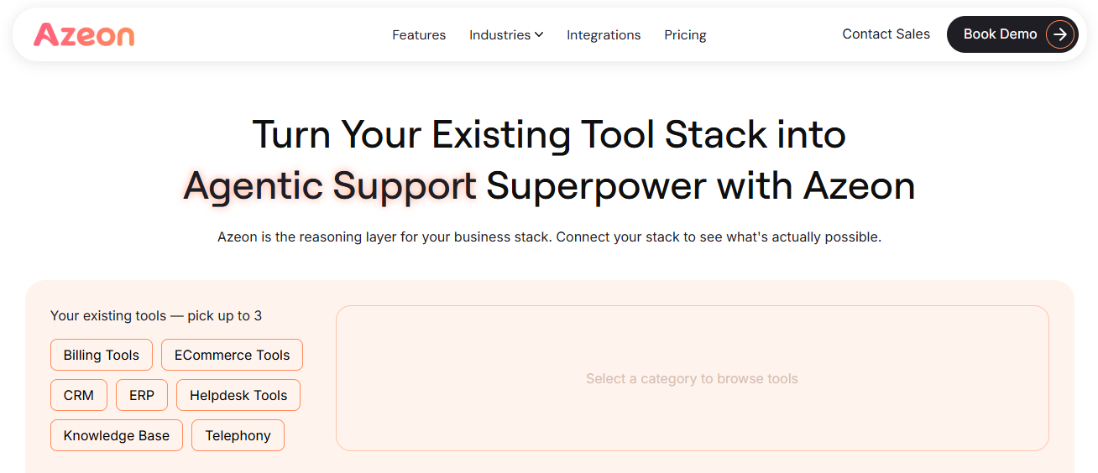Click the Azeon reasoning layer subtitle
The width and height of the screenshot is (1098, 473).
coord(549,237)
